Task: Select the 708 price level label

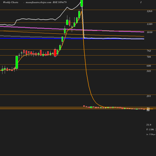Action: click(x=149, y=57)
